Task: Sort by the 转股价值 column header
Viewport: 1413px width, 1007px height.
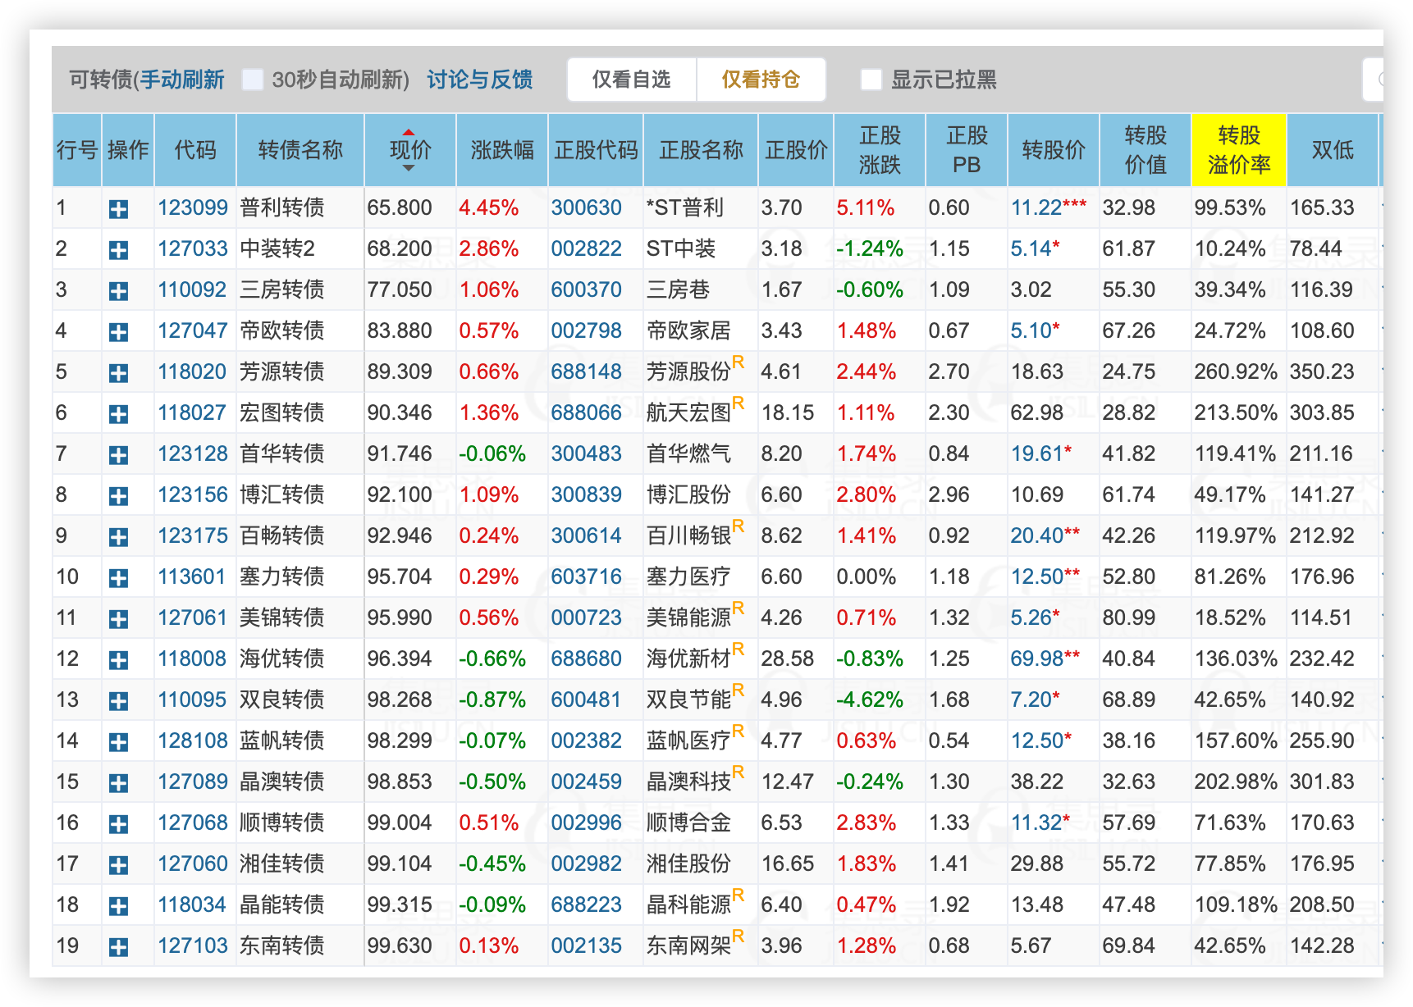Action: [1145, 150]
